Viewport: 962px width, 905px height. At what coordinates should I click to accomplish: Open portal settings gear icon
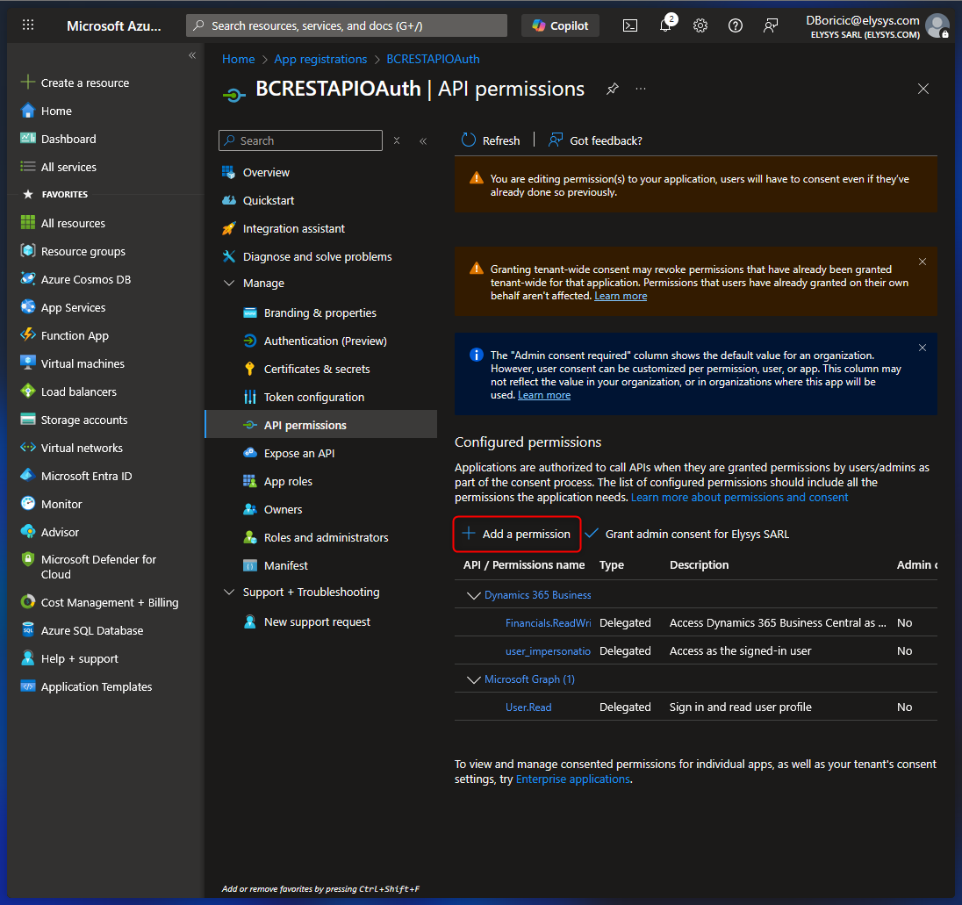(700, 25)
